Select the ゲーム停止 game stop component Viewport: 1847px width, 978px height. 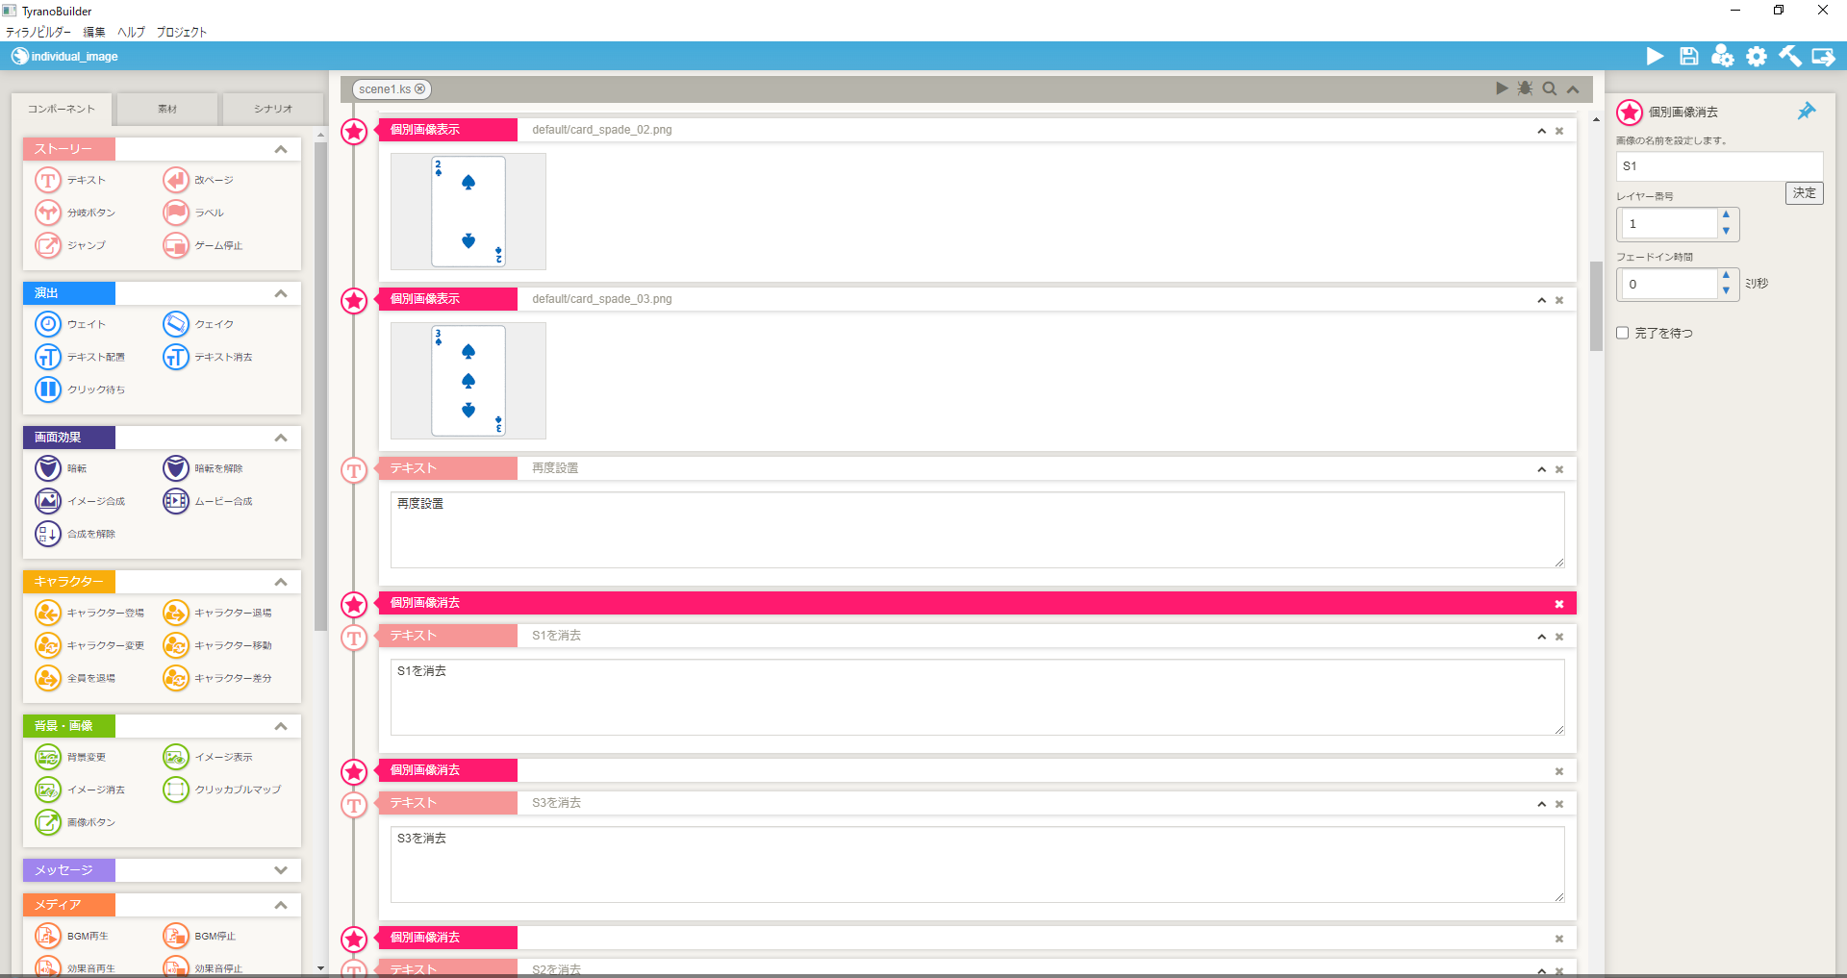tap(203, 245)
